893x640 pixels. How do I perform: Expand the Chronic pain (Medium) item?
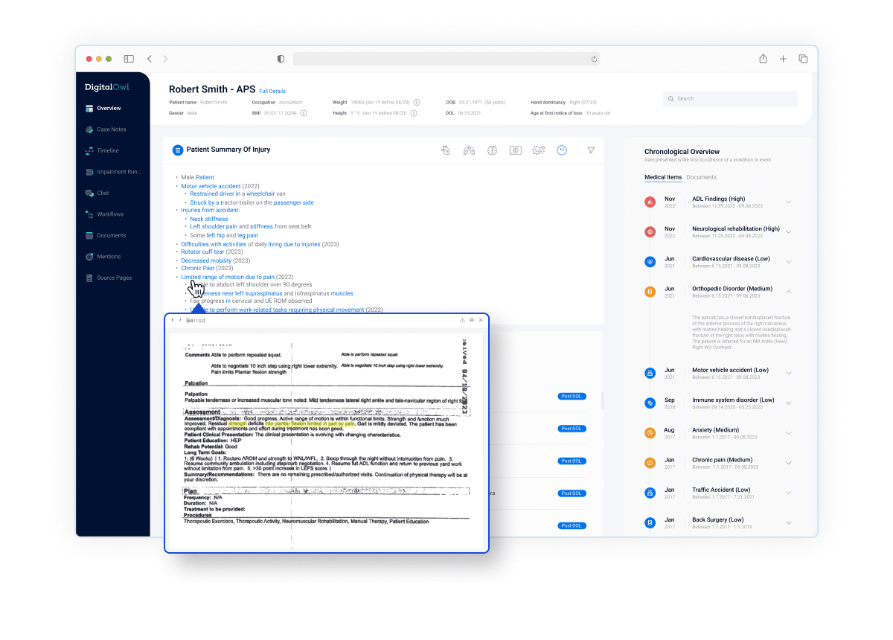click(x=789, y=462)
